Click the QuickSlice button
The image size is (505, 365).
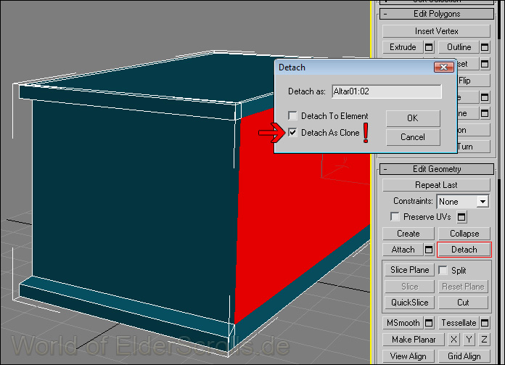click(x=410, y=303)
